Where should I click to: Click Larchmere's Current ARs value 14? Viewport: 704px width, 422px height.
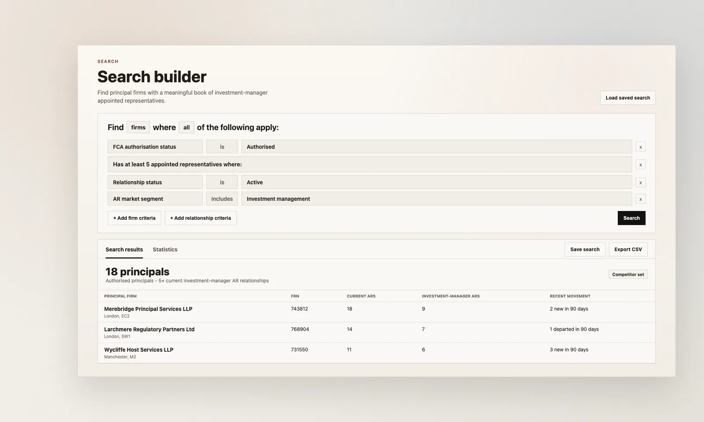pyautogui.click(x=349, y=329)
